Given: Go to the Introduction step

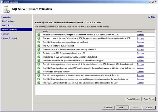Looking at the screenshot, I should (x=6, y=17).
